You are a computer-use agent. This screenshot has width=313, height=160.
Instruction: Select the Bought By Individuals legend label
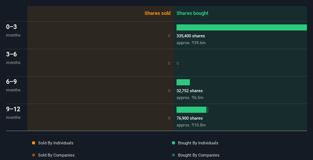198,143
